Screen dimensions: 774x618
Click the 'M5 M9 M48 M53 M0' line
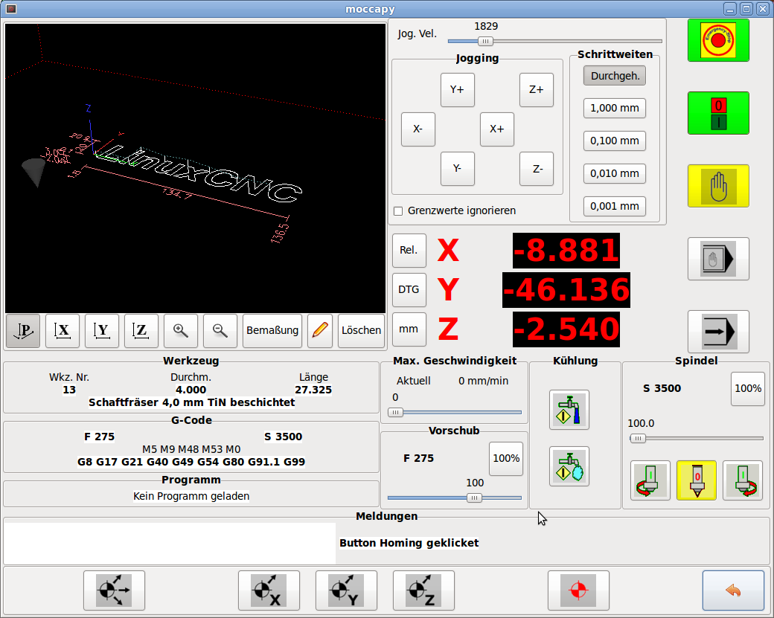pyautogui.click(x=191, y=449)
